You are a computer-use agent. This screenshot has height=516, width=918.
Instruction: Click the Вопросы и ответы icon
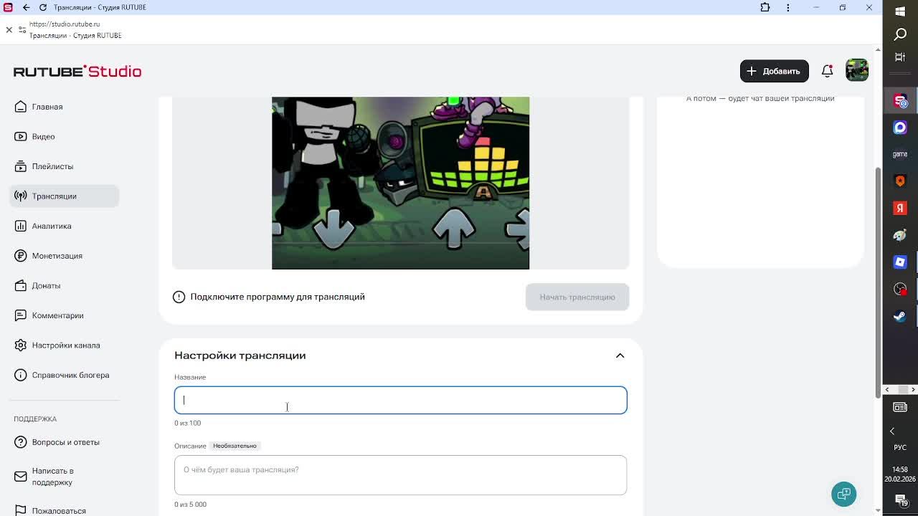[20, 442]
